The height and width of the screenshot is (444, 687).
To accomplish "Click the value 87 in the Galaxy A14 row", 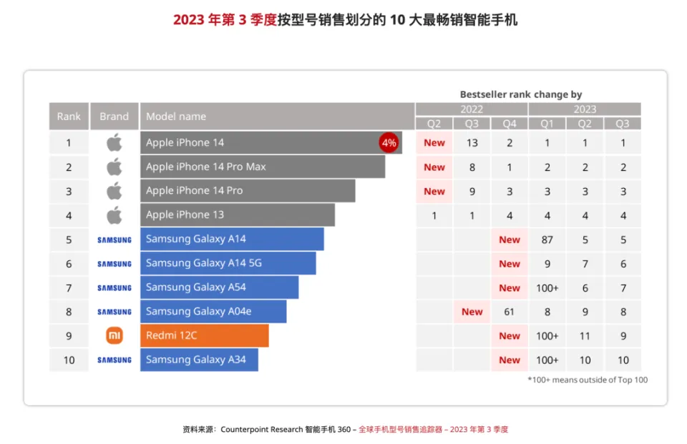I will (x=547, y=240).
